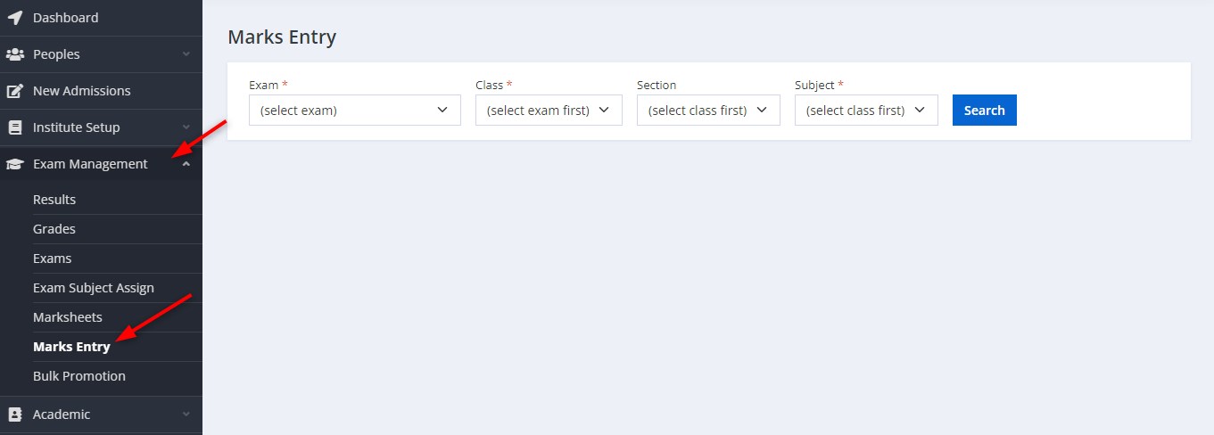Open Exam Subject Assign link
The height and width of the screenshot is (435, 1214).
[94, 288]
